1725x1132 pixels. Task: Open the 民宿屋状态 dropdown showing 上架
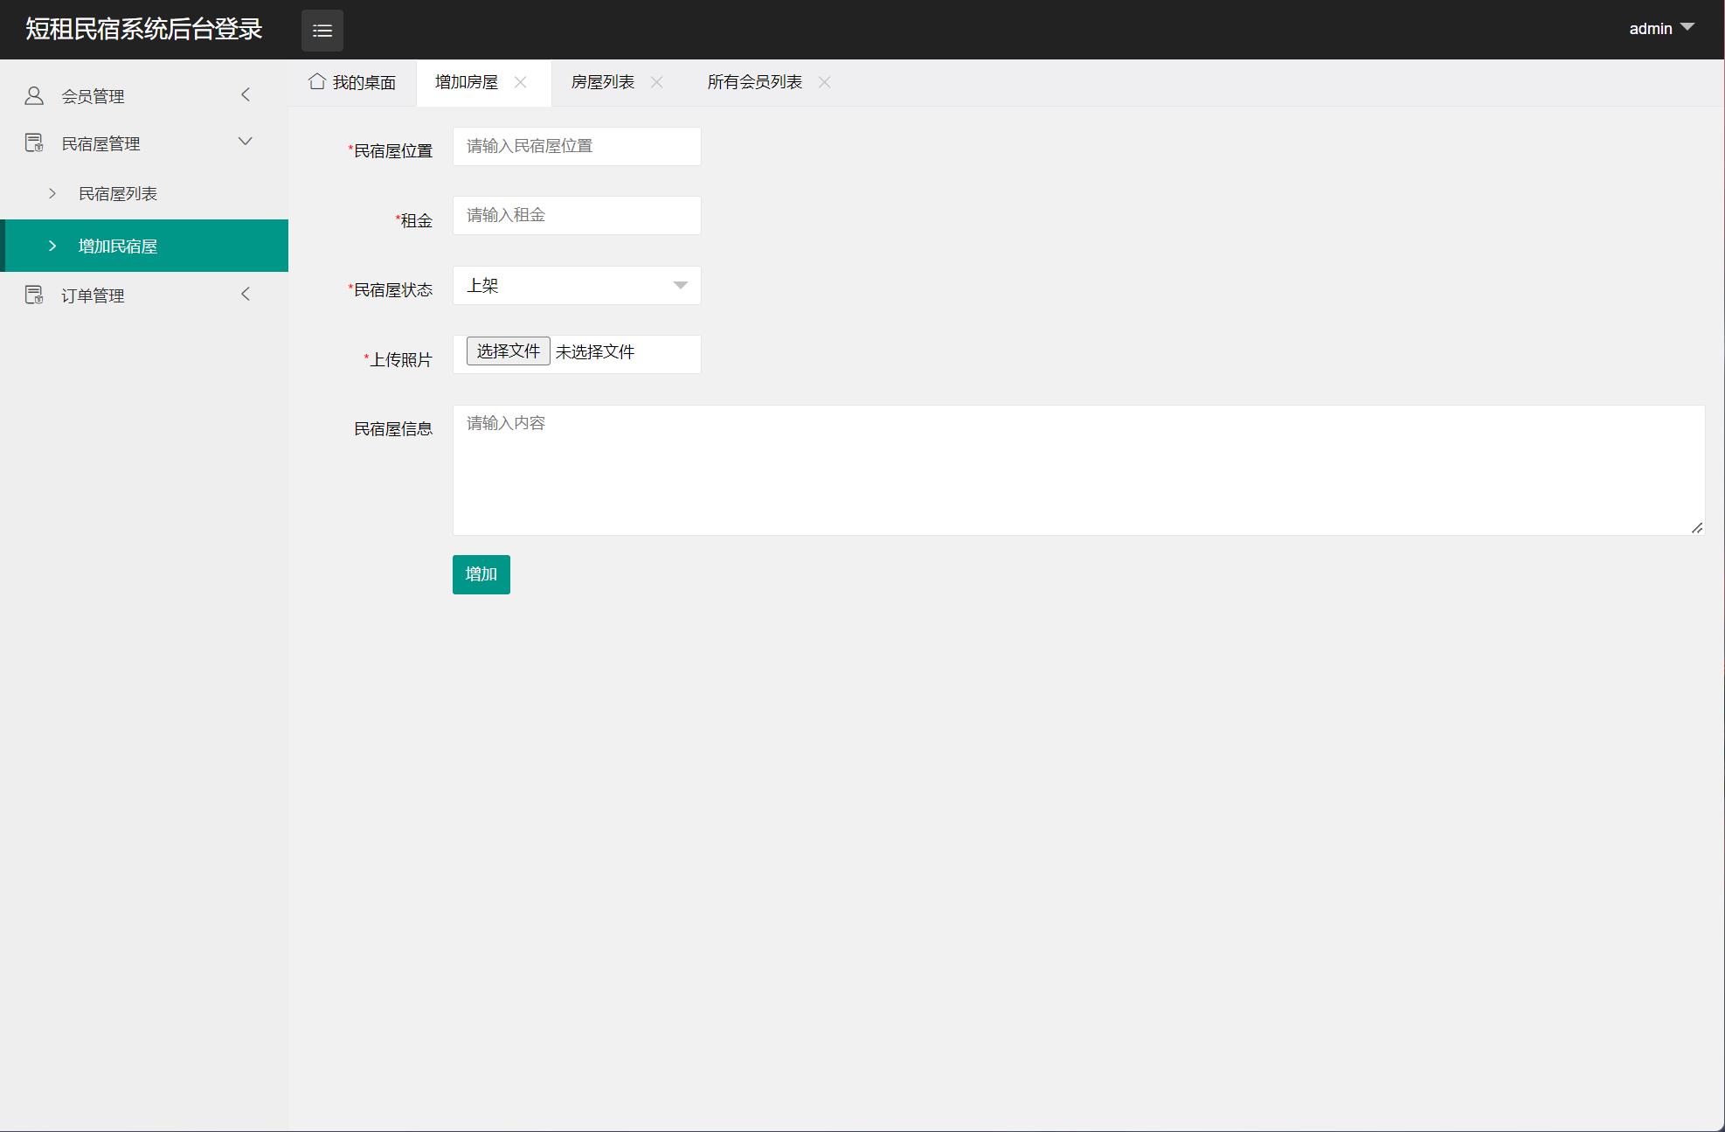click(x=577, y=286)
